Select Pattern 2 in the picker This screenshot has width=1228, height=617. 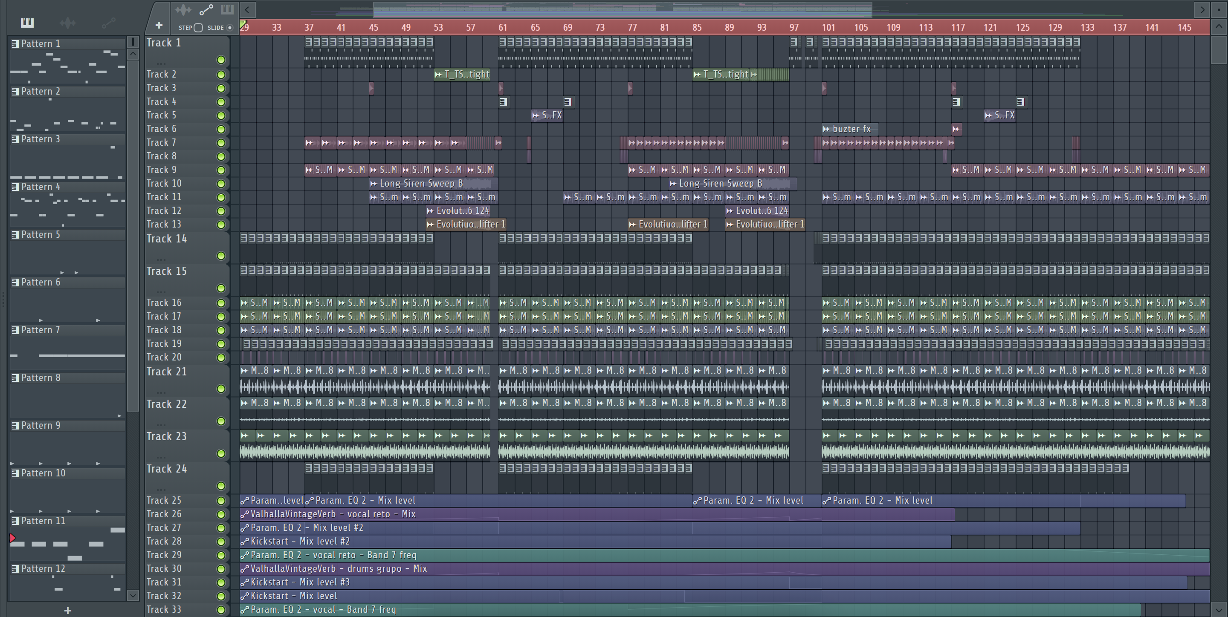pos(67,92)
